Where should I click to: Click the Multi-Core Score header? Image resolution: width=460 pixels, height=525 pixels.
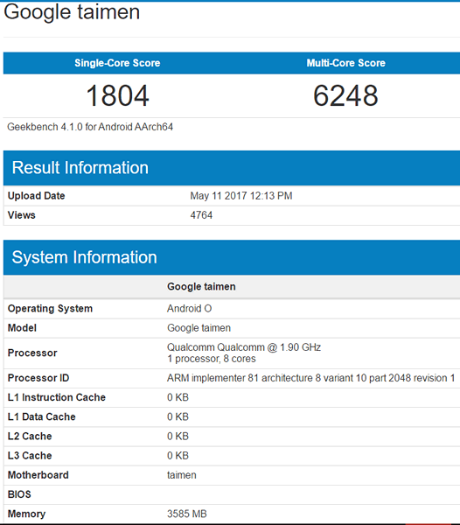[x=346, y=63]
